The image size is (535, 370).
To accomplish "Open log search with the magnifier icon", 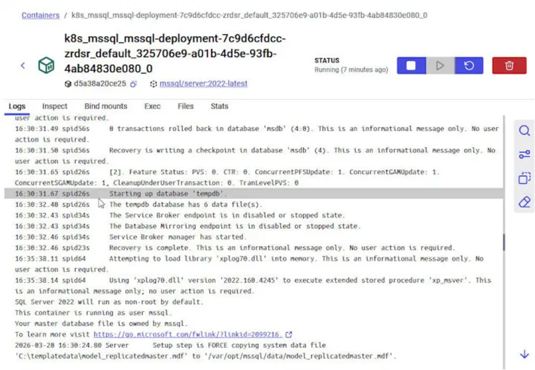I will [x=524, y=131].
